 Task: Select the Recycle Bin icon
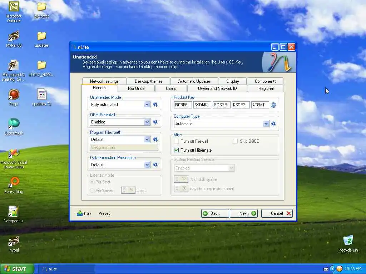348,244
